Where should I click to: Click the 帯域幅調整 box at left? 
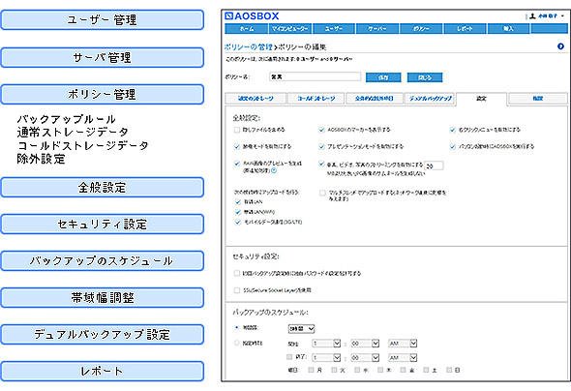tap(102, 298)
